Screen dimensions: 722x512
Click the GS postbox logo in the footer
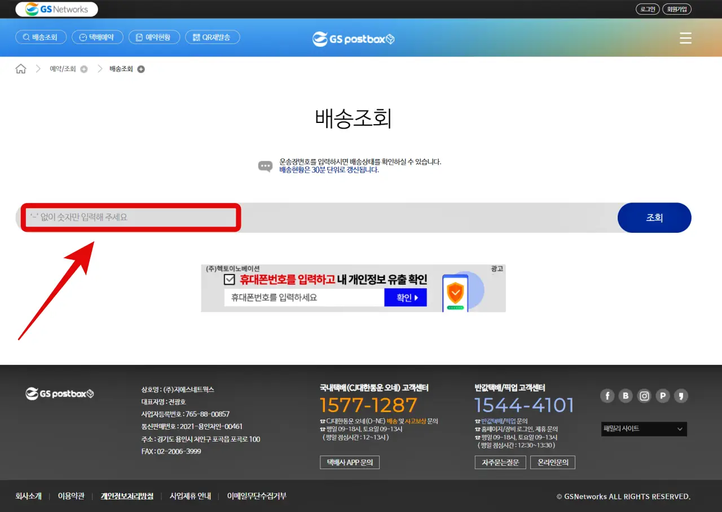(59, 394)
